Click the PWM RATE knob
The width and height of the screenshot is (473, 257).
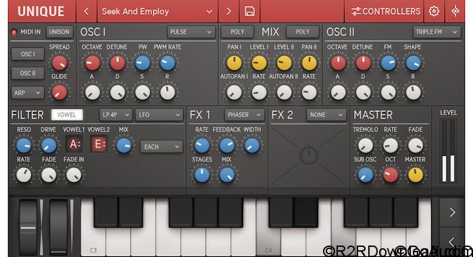[168, 63]
